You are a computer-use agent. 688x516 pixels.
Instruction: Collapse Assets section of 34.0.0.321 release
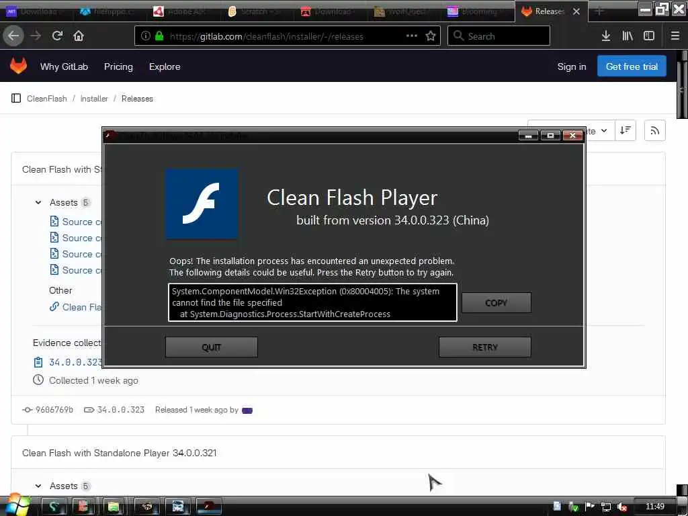[x=38, y=486]
